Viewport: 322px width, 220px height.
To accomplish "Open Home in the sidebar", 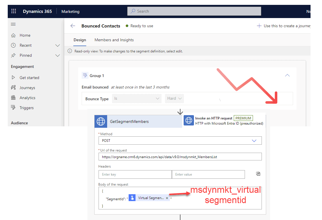I will (x=25, y=35).
